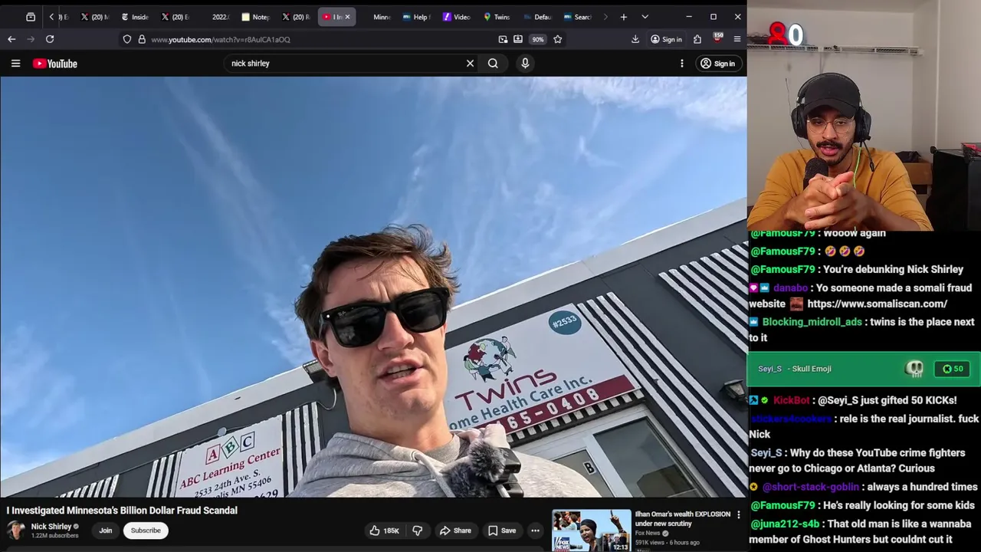Switch to the Video tab
Screen dimensions: 981x552
(x=457, y=17)
